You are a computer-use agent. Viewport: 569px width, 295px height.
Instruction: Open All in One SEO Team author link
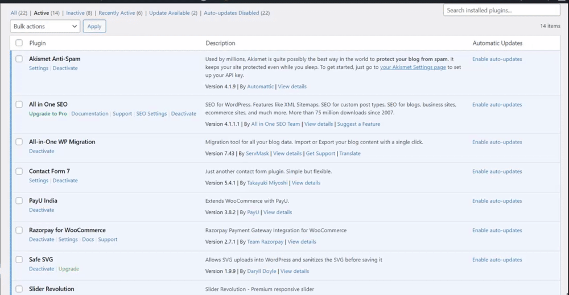coord(275,124)
